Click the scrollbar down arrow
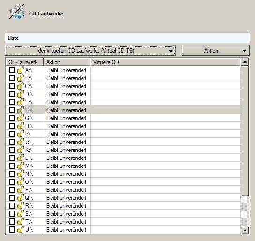255x241 pixels. (245, 230)
